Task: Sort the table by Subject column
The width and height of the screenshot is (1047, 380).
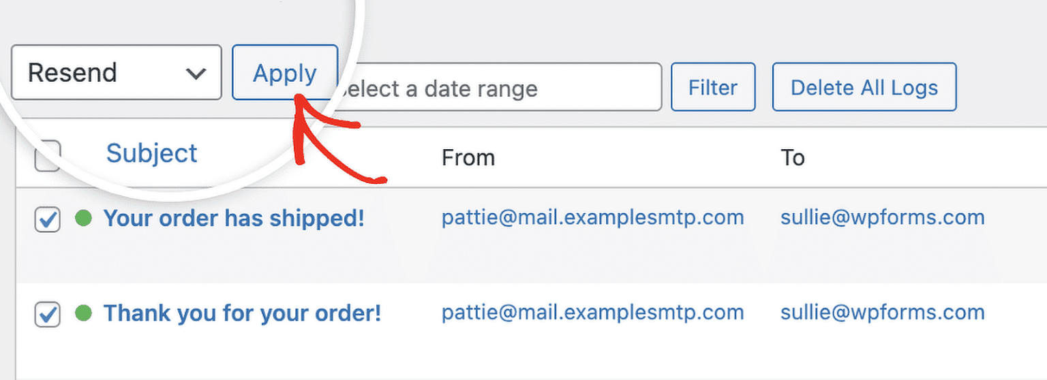Action: pyautogui.click(x=151, y=153)
